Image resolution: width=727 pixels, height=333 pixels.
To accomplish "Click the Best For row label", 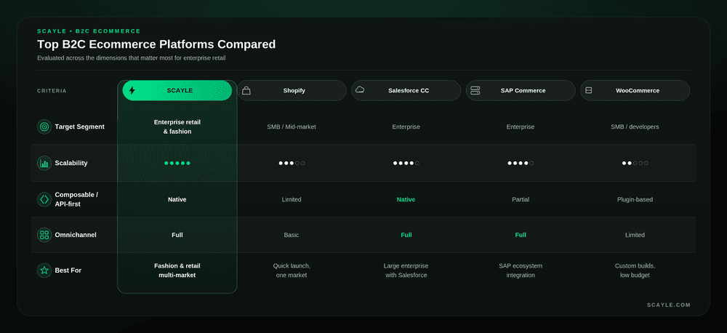I will pos(68,270).
